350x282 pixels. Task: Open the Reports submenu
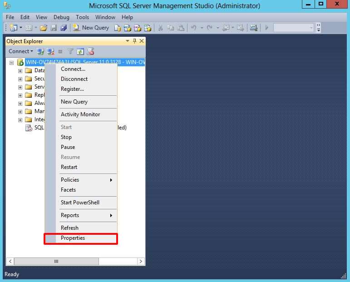(81, 215)
